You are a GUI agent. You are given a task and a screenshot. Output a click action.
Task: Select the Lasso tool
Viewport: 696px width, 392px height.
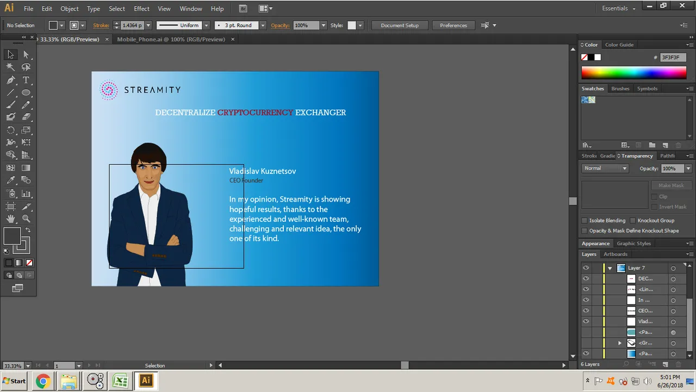[26, 67]
